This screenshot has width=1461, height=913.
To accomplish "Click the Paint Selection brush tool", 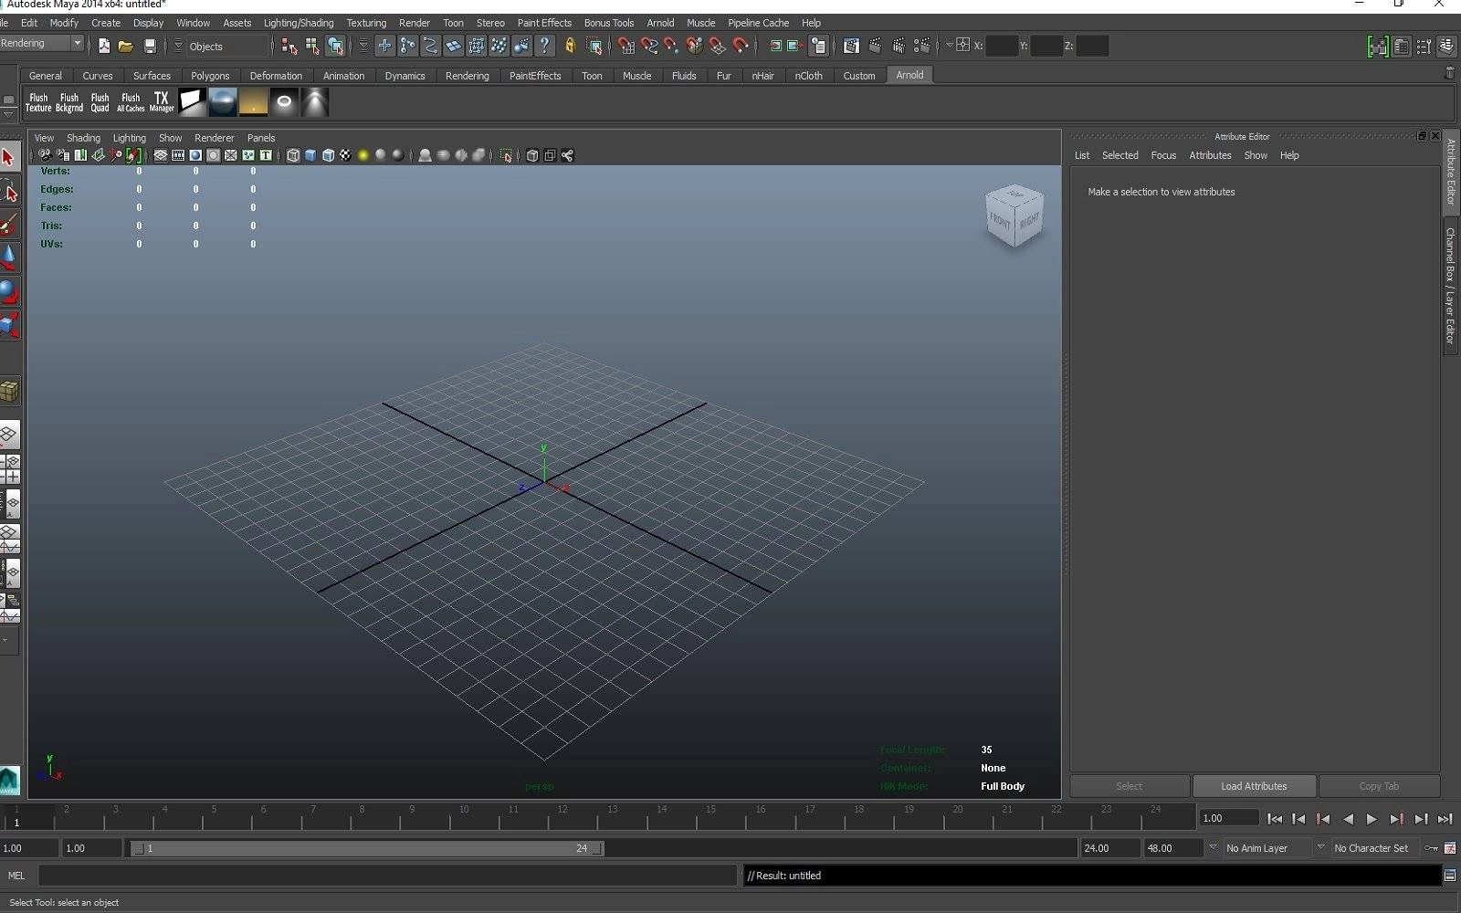I will pyautogui.click(x=9, y=225).
